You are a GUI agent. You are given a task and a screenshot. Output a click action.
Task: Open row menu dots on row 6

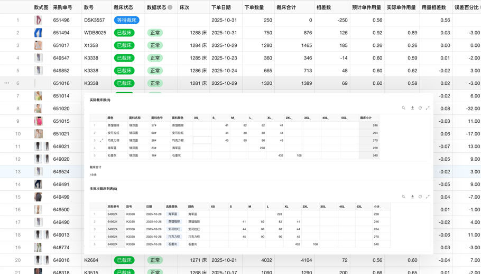(x=7, y=83)
